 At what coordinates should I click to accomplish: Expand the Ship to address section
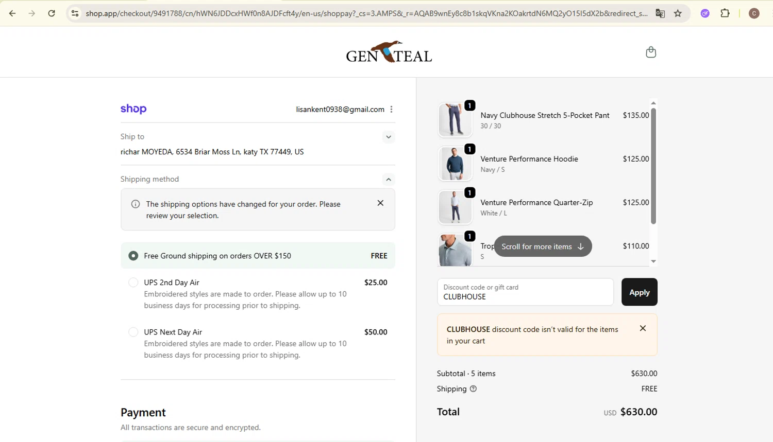tap(389, 137)
